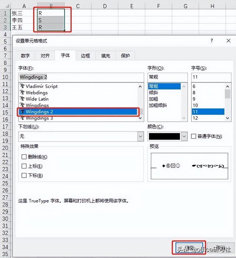Click the black font color swatch
The image size is (236, 258).
tap(164, 137)
